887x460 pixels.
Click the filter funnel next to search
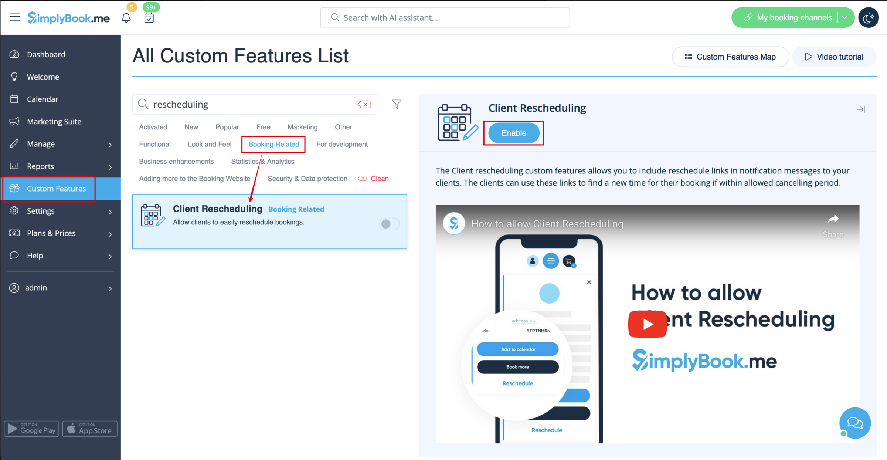(x=397, y=104)
